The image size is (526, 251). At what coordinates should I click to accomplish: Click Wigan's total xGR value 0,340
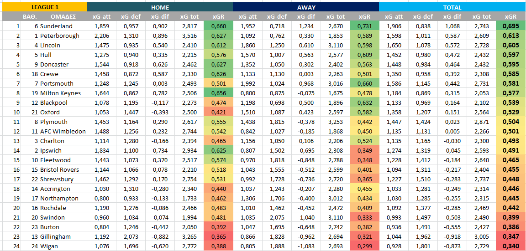(x=510, y=246)
